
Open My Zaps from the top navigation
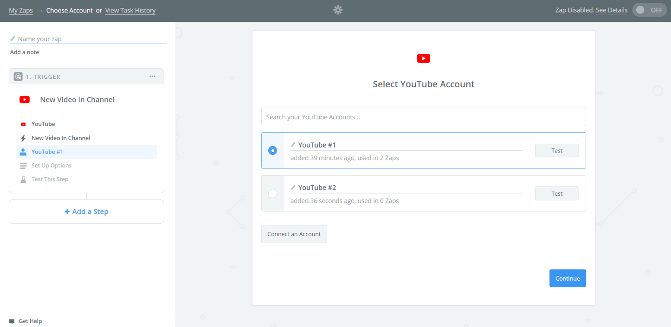(20, 10)
